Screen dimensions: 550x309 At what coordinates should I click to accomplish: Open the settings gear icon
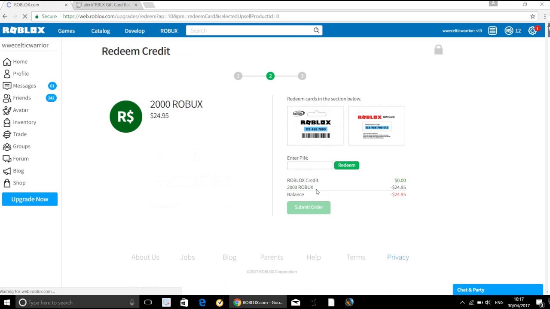532,30
